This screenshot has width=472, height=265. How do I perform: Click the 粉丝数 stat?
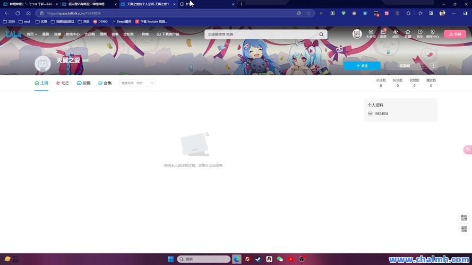click(398, 83)
